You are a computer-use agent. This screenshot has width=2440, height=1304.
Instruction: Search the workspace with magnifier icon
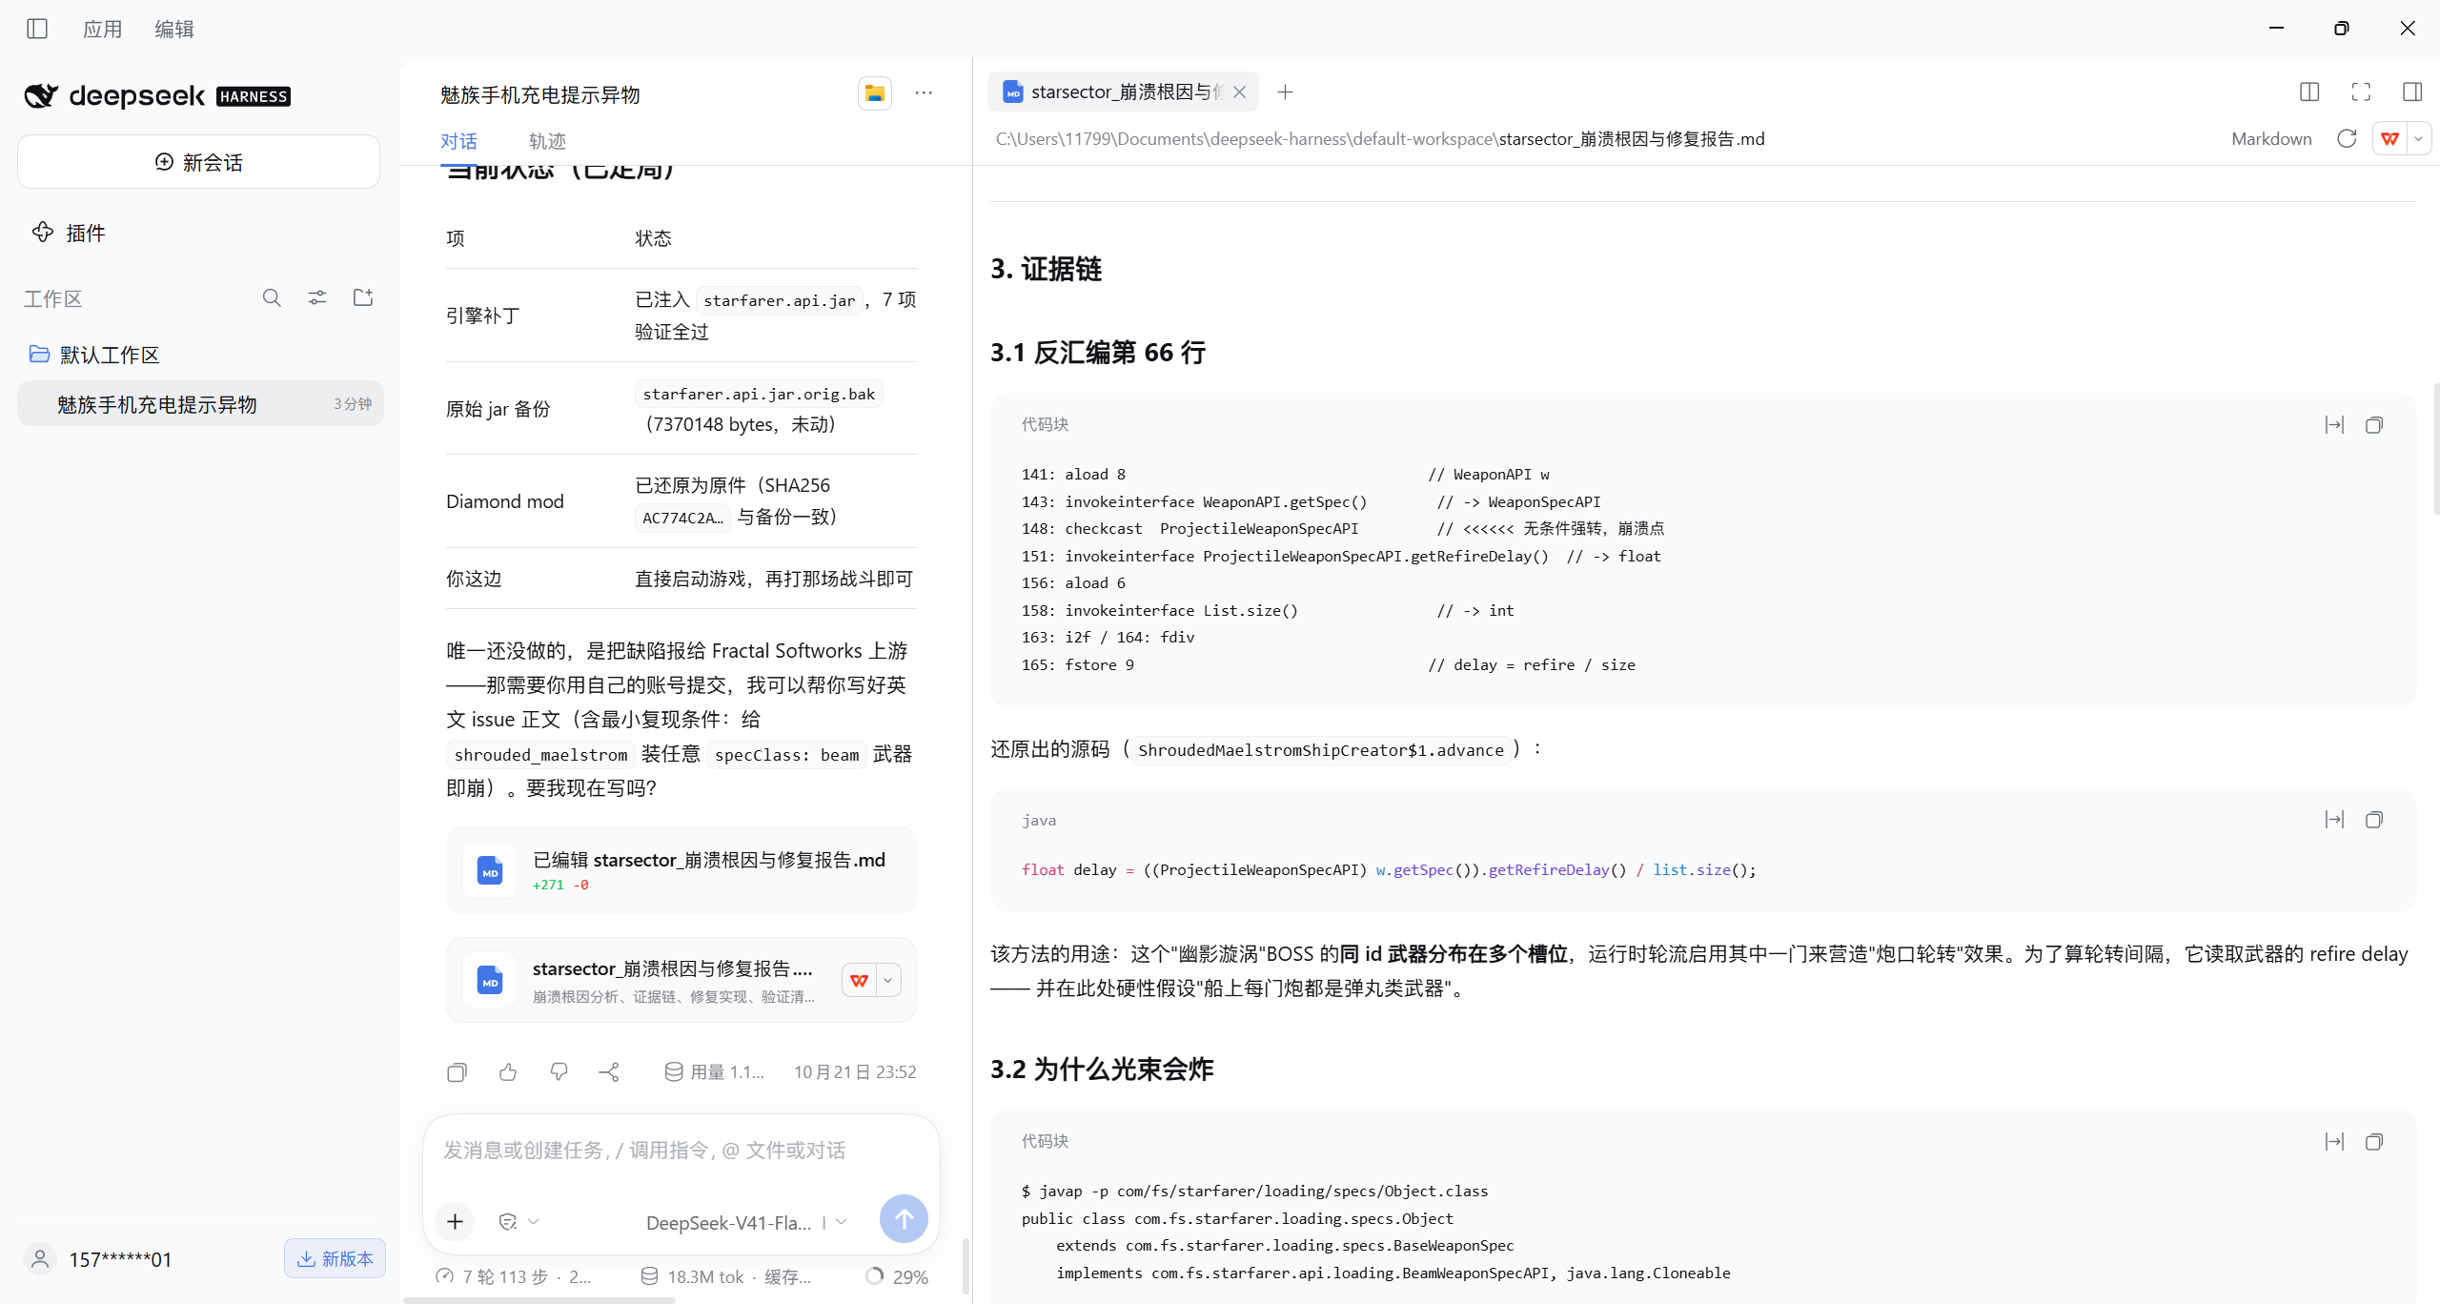tap(272, 298)
